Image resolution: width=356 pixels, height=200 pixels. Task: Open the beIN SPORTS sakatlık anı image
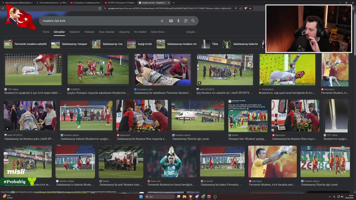225,70
